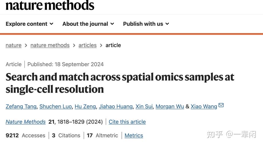The image size is (263, 145).
Task: Show author Morgan Wu's details
Action: point(170,106)
